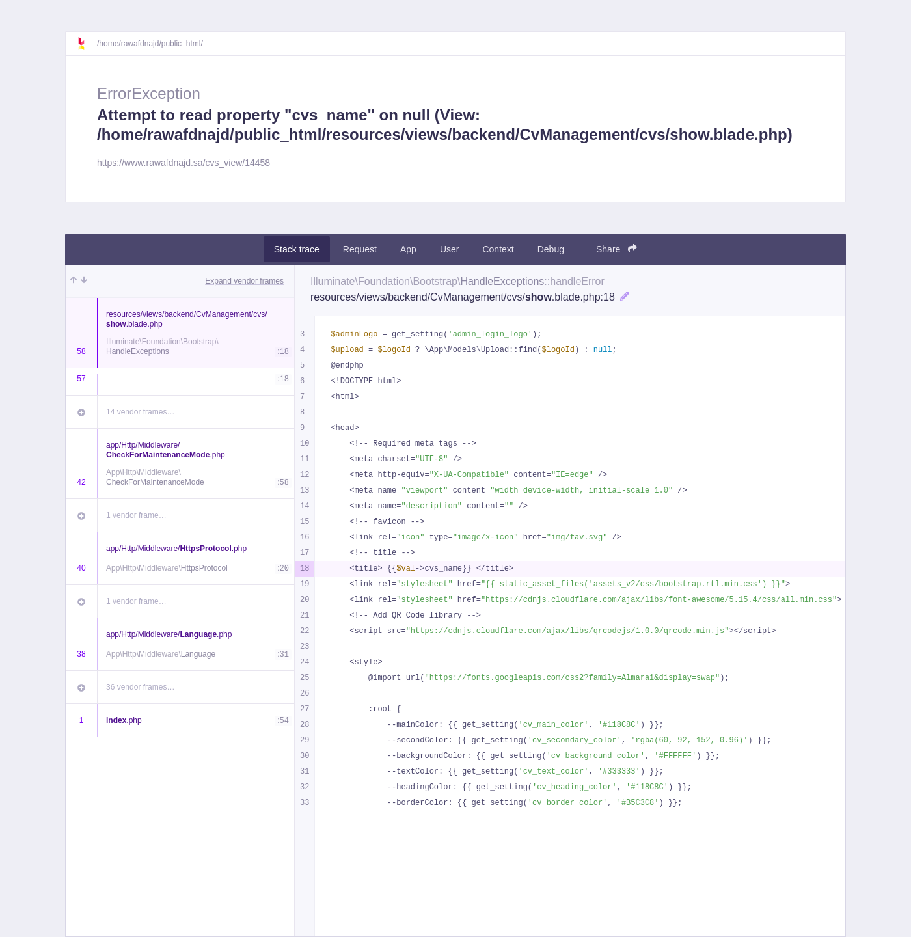Open the User tab
Screen dimensions: 911x937
pos(449,249)
